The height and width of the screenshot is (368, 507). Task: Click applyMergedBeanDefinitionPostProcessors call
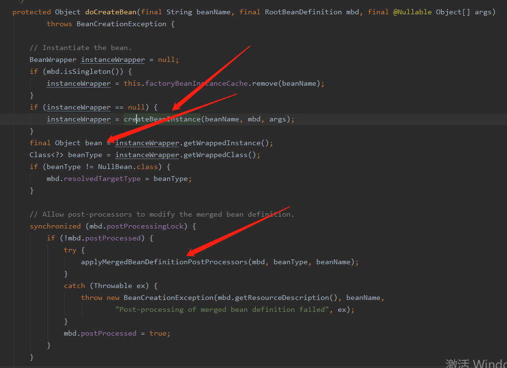click(164, 262)
